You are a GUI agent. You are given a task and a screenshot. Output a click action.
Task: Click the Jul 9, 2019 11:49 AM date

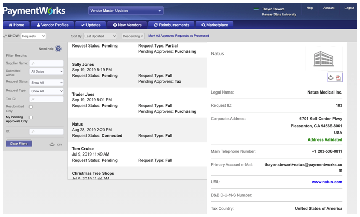[x=91, y=154]
